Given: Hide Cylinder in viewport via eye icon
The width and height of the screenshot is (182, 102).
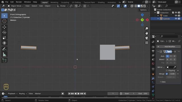Looking at the screenshot, I should [x=176, y=19].
